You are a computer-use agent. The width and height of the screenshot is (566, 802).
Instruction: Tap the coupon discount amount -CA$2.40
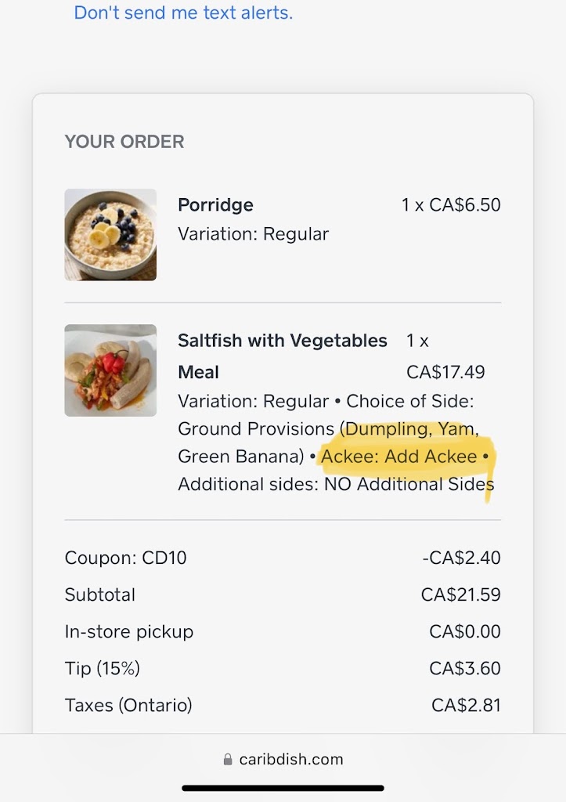click(461, 558)
